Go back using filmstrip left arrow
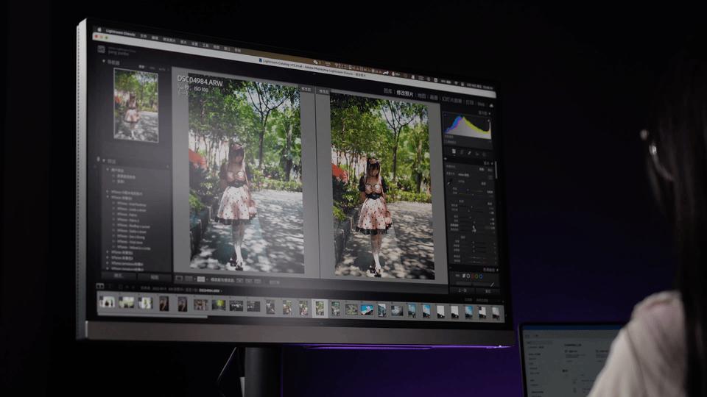 tap(127, 287)
